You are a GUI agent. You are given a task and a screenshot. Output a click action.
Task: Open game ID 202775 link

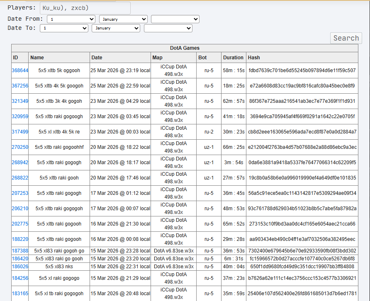coord(20,223)
